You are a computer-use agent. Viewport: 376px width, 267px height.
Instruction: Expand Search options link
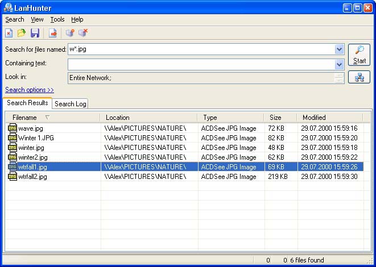30,90
